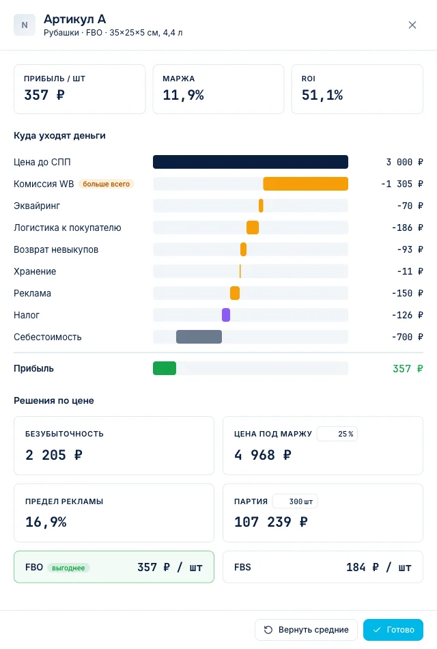Click the Готово button
This screenshot has width=437, height=649.
click(x=393, y=630)
